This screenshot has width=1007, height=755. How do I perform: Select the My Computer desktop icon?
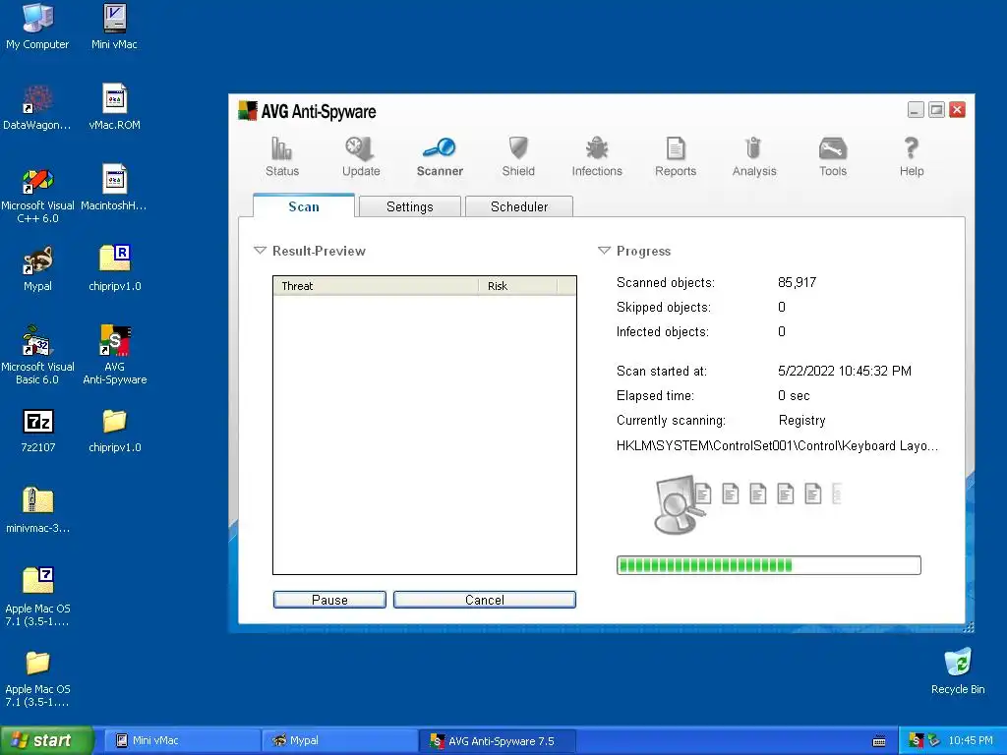37,27
